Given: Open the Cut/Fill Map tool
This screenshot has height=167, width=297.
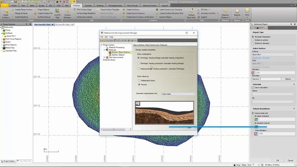Looking at the screenshot, I should [58, 13].
